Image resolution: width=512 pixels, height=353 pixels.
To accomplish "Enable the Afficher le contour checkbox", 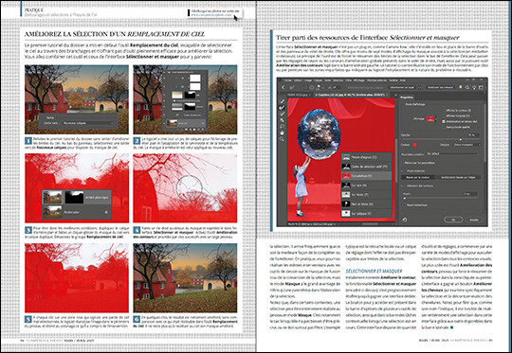I will pos(444,111).
